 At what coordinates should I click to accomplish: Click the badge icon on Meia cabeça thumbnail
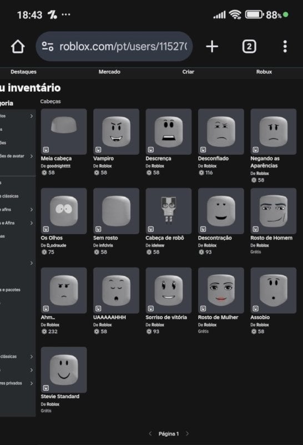46,150
